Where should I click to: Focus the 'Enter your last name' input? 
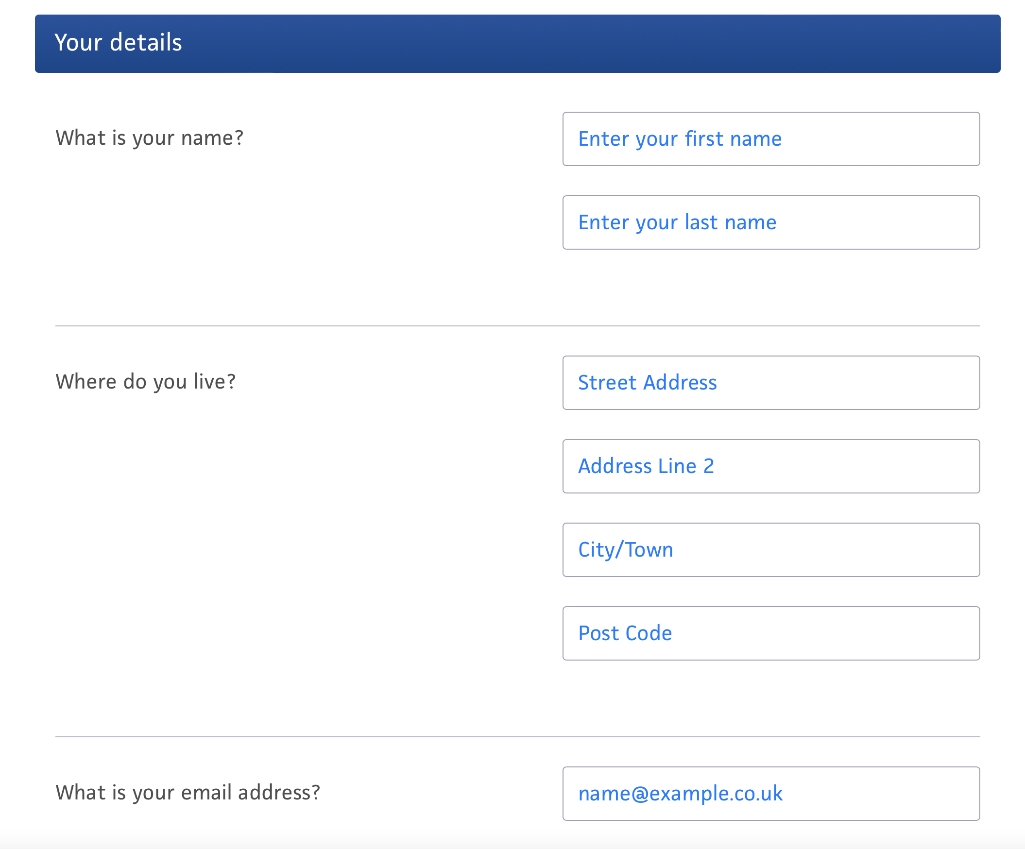click(771, 222)
